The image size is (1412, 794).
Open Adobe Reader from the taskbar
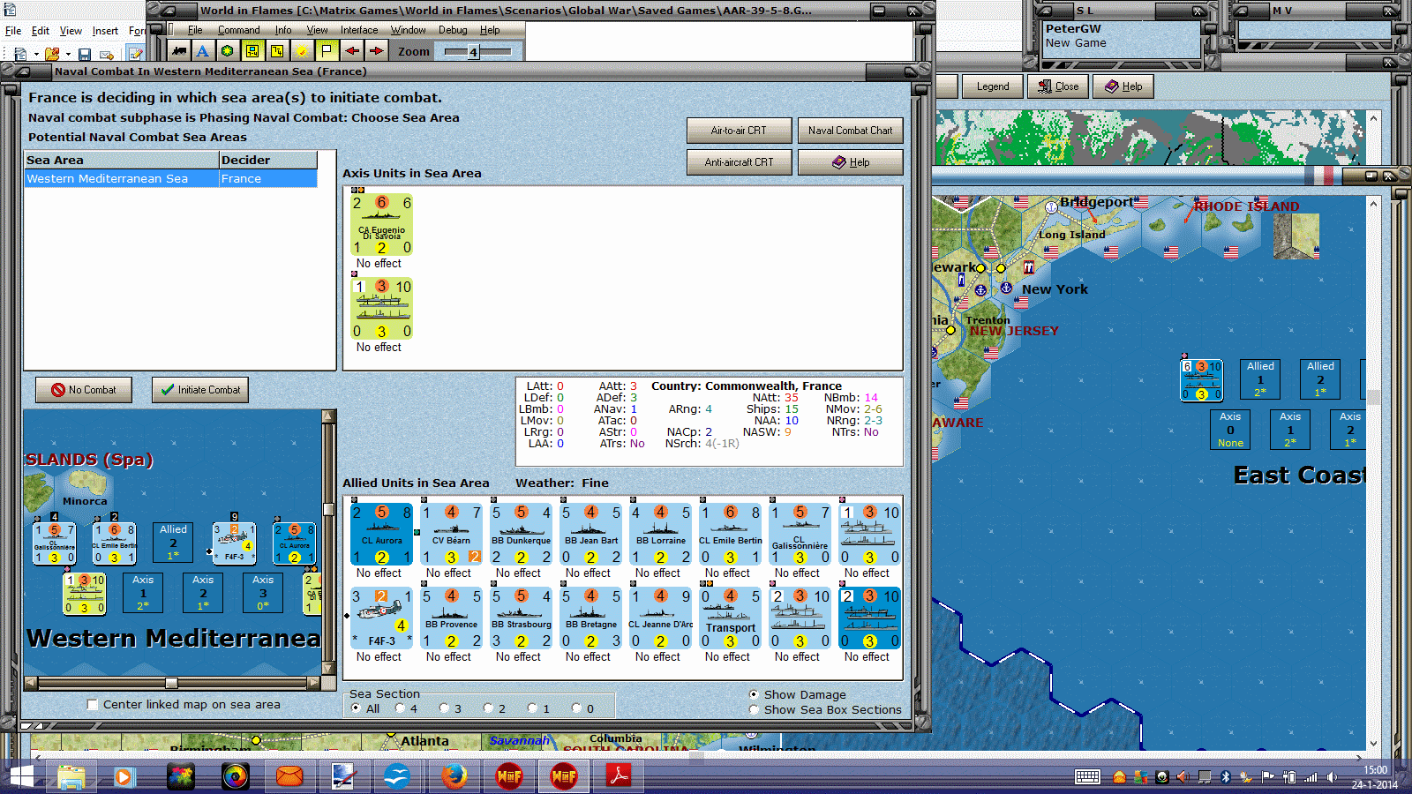point(618,776)
